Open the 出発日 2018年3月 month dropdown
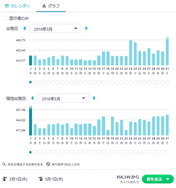The width and height of the screenshot is (176, 188). tap(55, 28)
